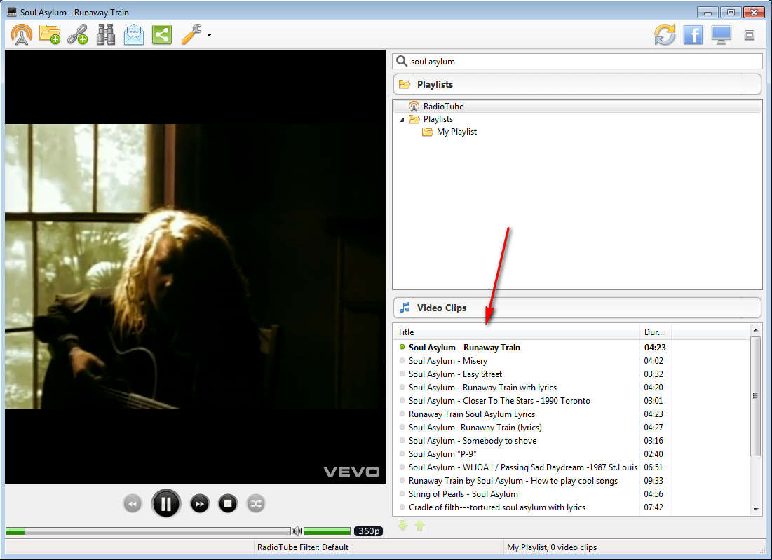Pause the video playback
The width and height of the screenshot is (772, 560).
[x=166, y=503]
